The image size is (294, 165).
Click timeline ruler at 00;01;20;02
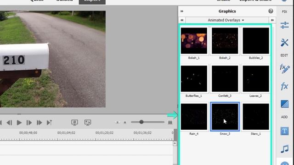click(104, 132)
